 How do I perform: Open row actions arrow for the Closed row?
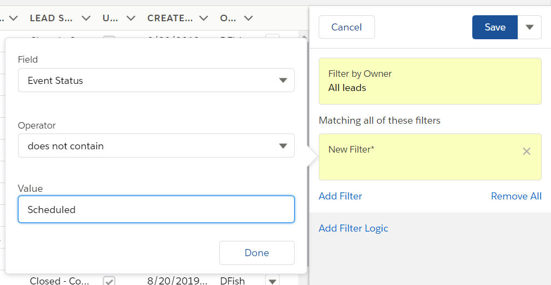[272, 281]
